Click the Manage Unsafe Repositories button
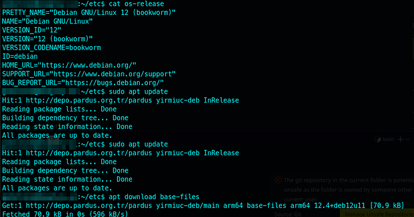414x217 pixels. [x=377, y=214]
